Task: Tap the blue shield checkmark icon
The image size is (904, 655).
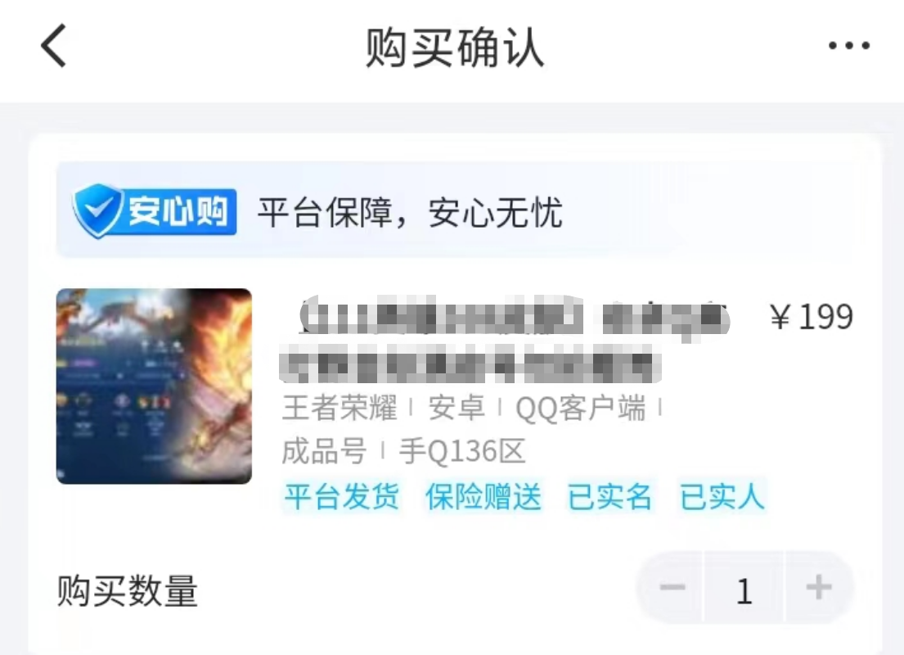Action: (x=97, y=210)
